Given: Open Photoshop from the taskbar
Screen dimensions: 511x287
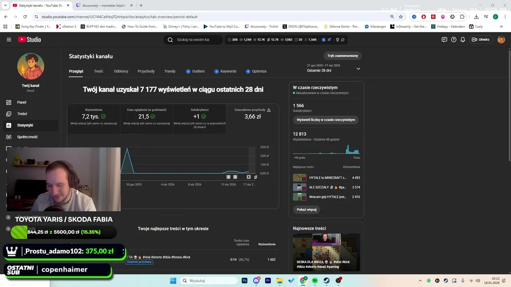Looking at the screenshot, I should (244, 281).
